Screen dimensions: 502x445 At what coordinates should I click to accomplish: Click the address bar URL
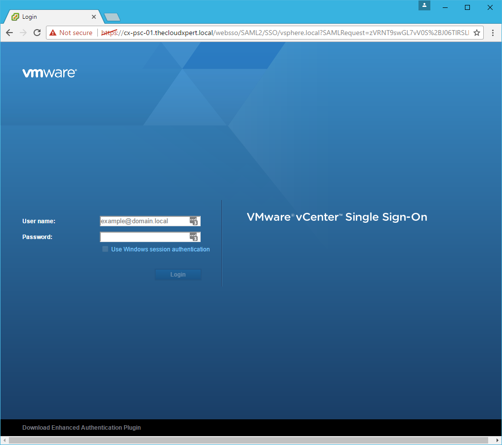287,33
